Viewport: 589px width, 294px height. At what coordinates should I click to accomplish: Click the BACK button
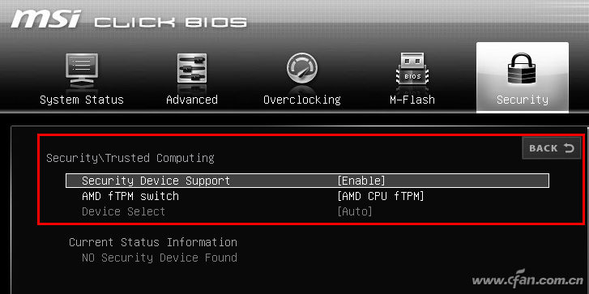pyautogui.click(x=552, y=148)
